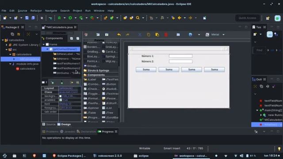Select JCheckBox in the Palette
This screenshot has height=159, width=283.
point(92,89)
